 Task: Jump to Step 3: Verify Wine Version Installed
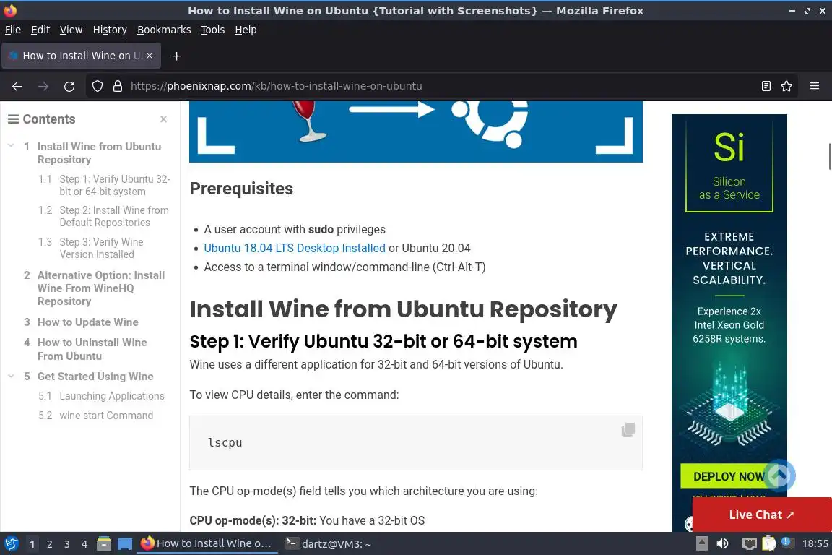pos(101,248)
